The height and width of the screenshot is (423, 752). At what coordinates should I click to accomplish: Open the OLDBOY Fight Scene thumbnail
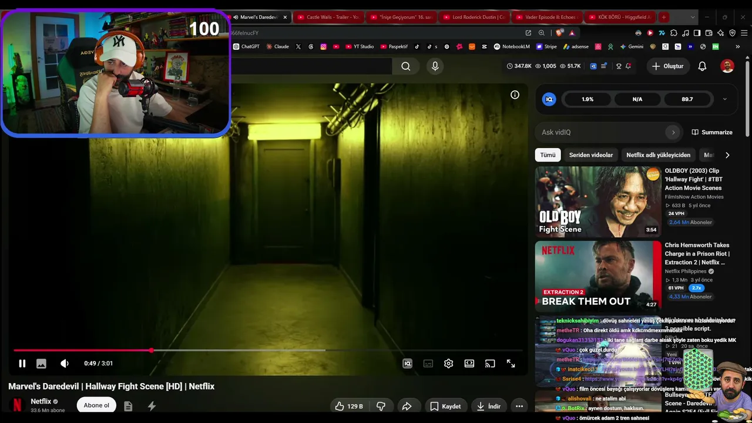click(x=598, y=202)
